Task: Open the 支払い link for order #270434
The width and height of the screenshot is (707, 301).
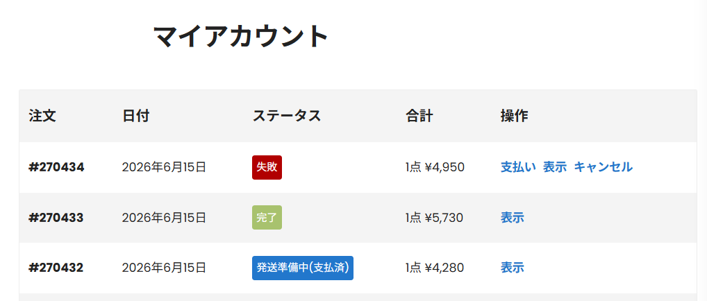Action: [518, 167]
